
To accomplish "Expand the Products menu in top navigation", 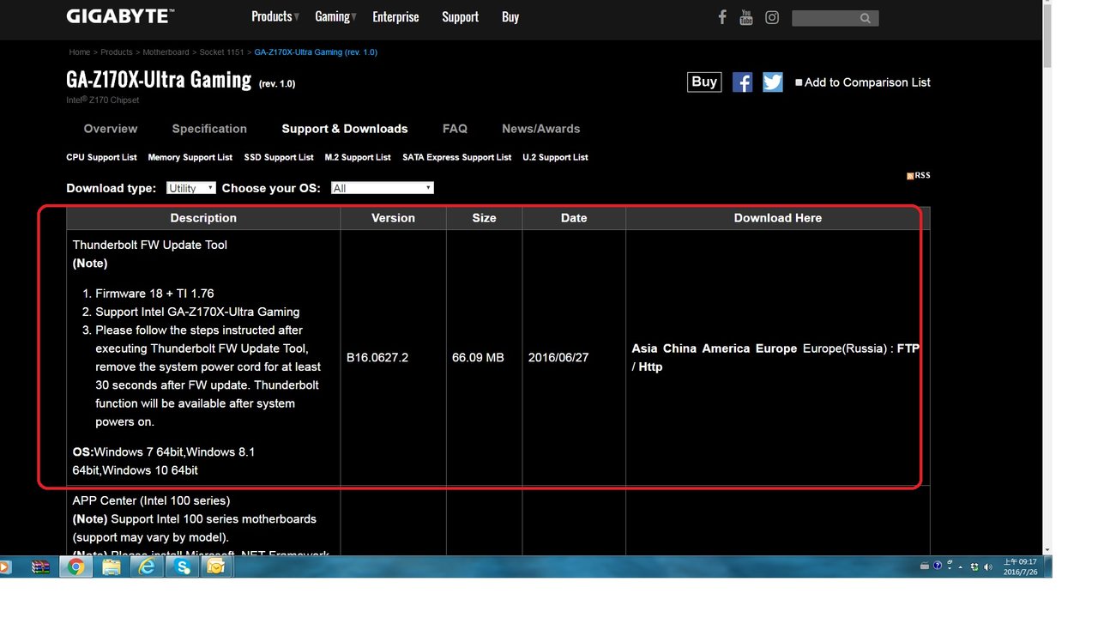I will point(274,17).
